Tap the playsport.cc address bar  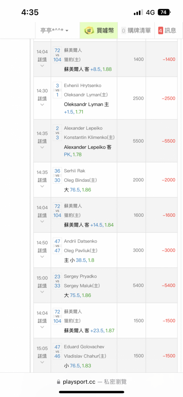coord(91,382)
